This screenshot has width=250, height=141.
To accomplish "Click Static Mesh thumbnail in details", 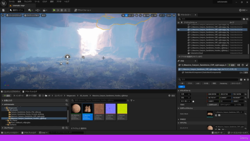I will pos(210,114).
